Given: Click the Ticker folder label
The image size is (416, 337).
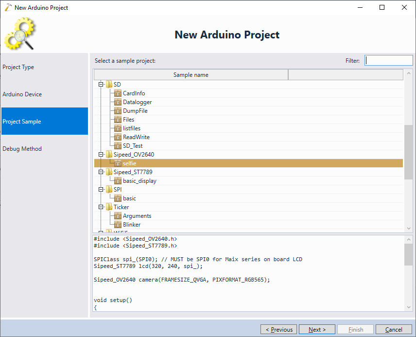Looking at the screenshot, I should coord(121,207).
